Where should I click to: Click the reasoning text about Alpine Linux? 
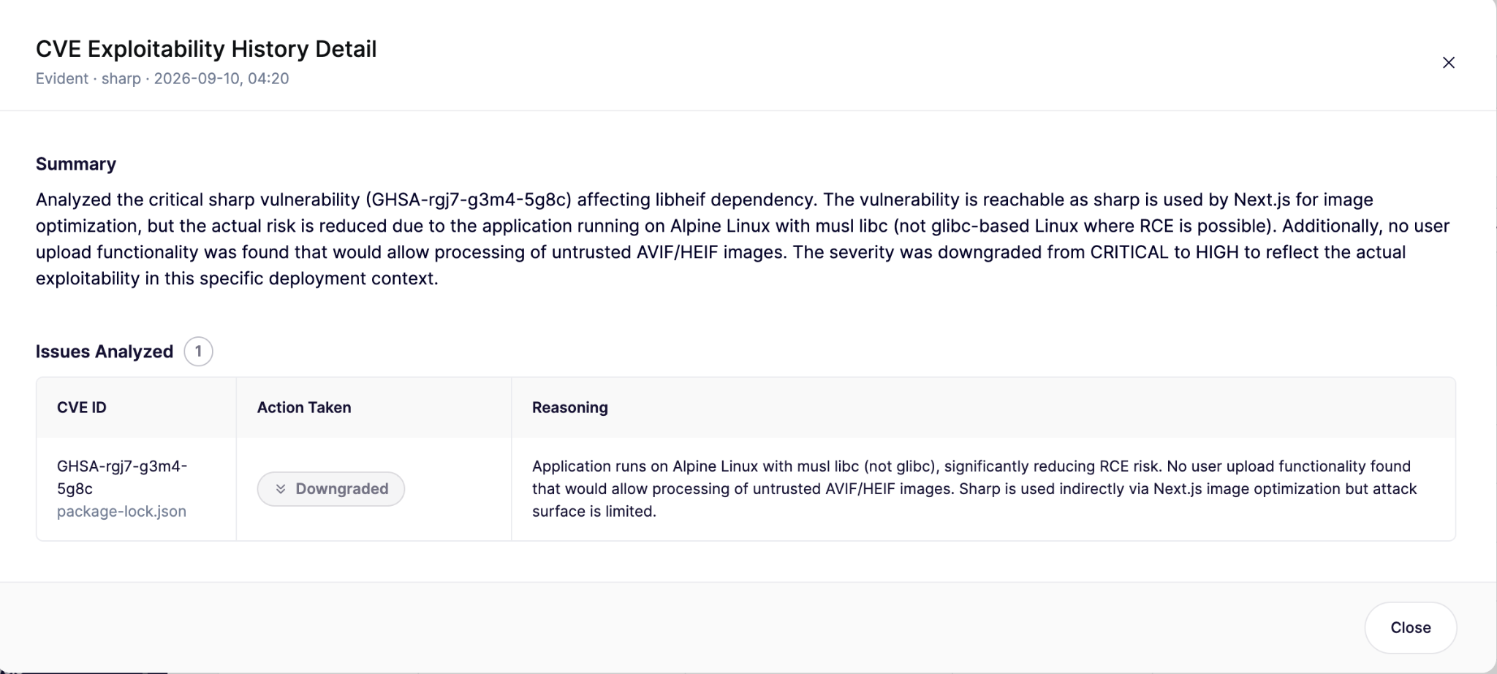coord(974,489)
